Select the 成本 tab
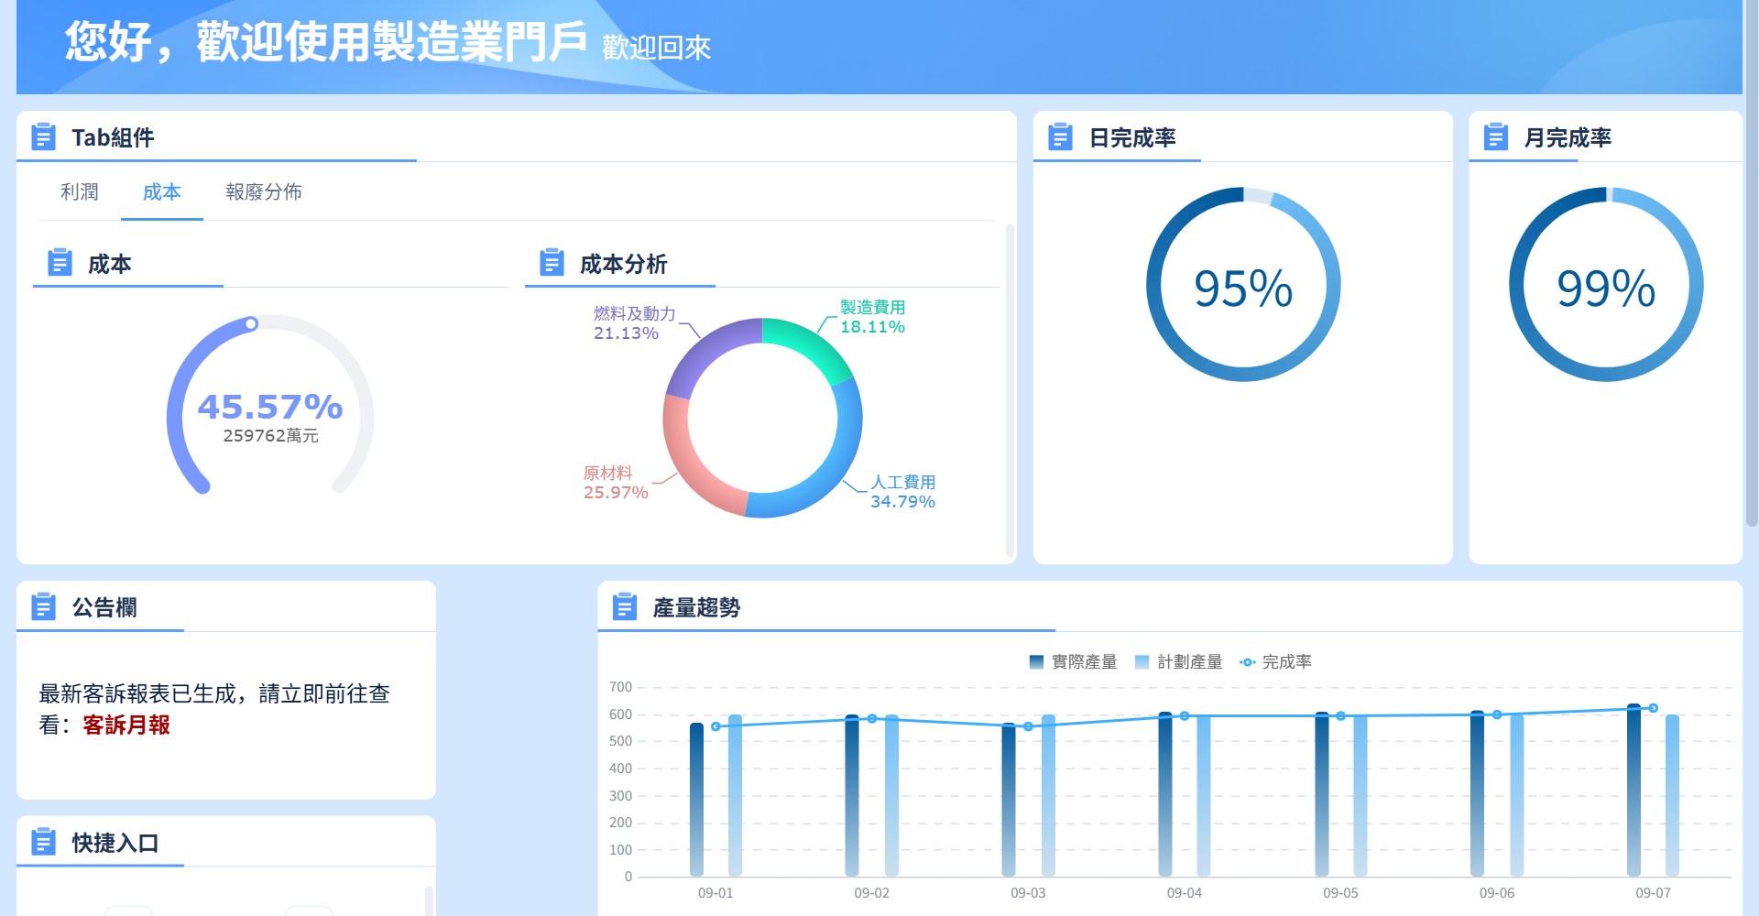Screen dimensions: 1759x916 click(162, 192)
